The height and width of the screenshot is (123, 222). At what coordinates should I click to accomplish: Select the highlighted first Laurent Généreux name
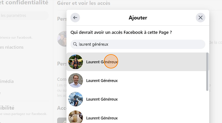(x=102, y=62)
